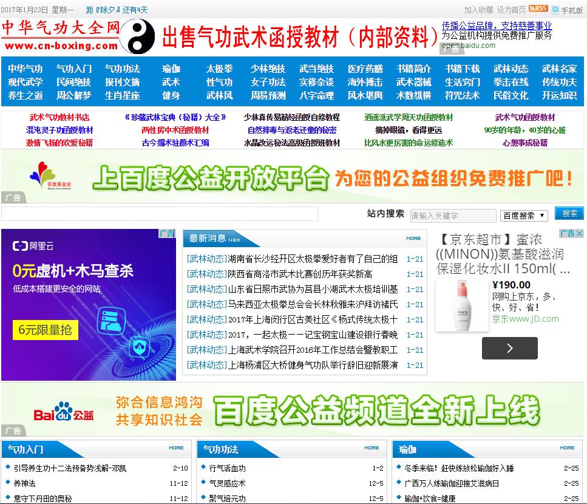Click the Aliyun logo in purple ad
Screen dimensions: 587x504
click(x=33, y=246)
